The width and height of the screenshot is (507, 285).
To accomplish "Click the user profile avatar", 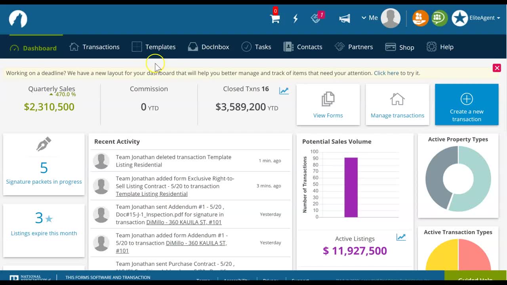I will [x=391, y=18].
